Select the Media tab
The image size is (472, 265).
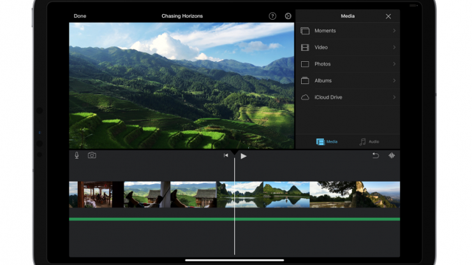coord(327,141)
